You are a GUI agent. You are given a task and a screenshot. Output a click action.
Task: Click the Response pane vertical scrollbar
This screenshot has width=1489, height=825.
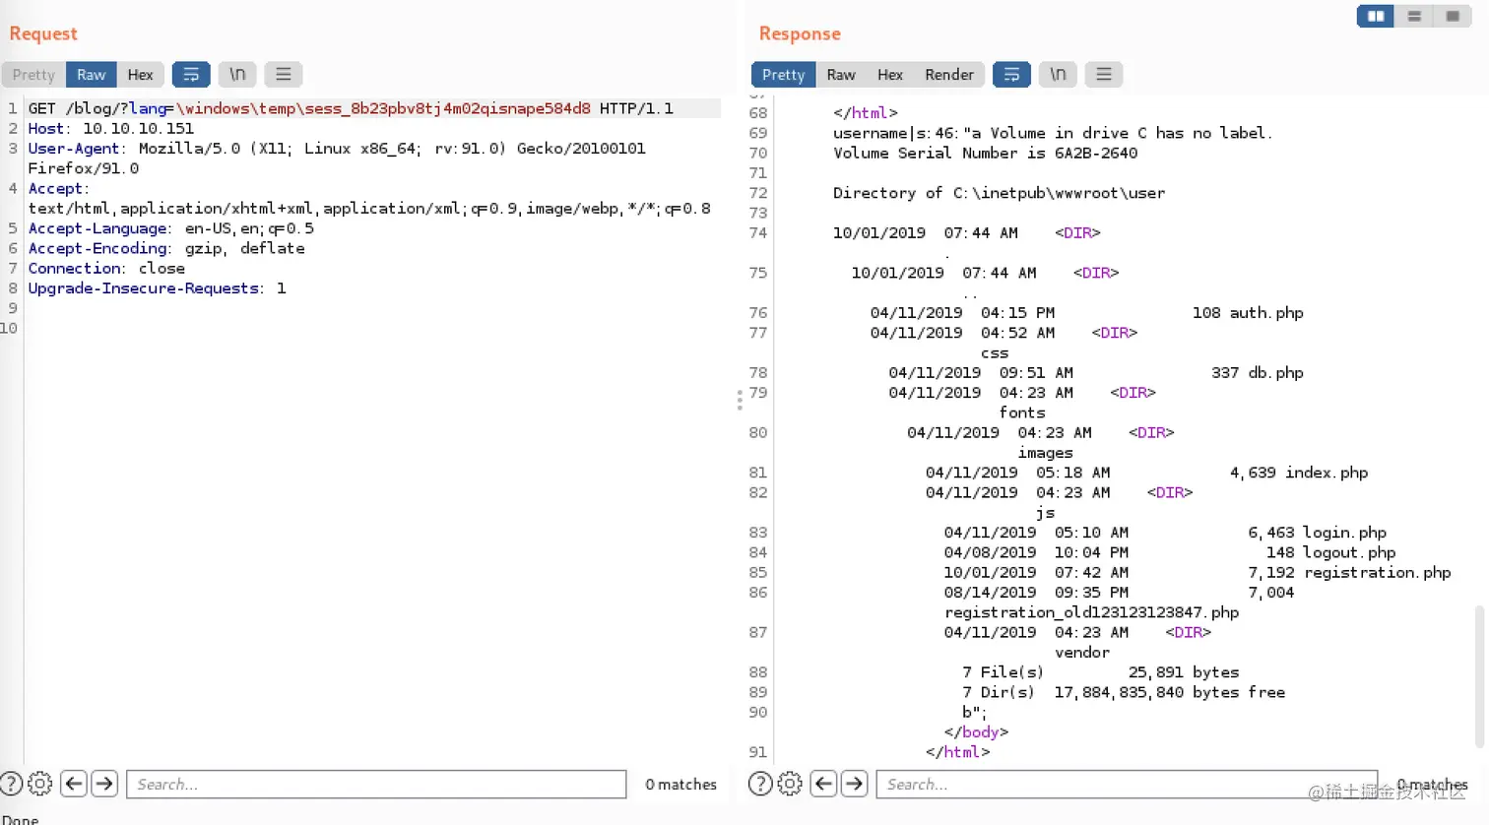[1478, 674]
